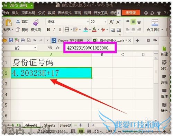
Task: Align text right
Action: tap(139, 30)
